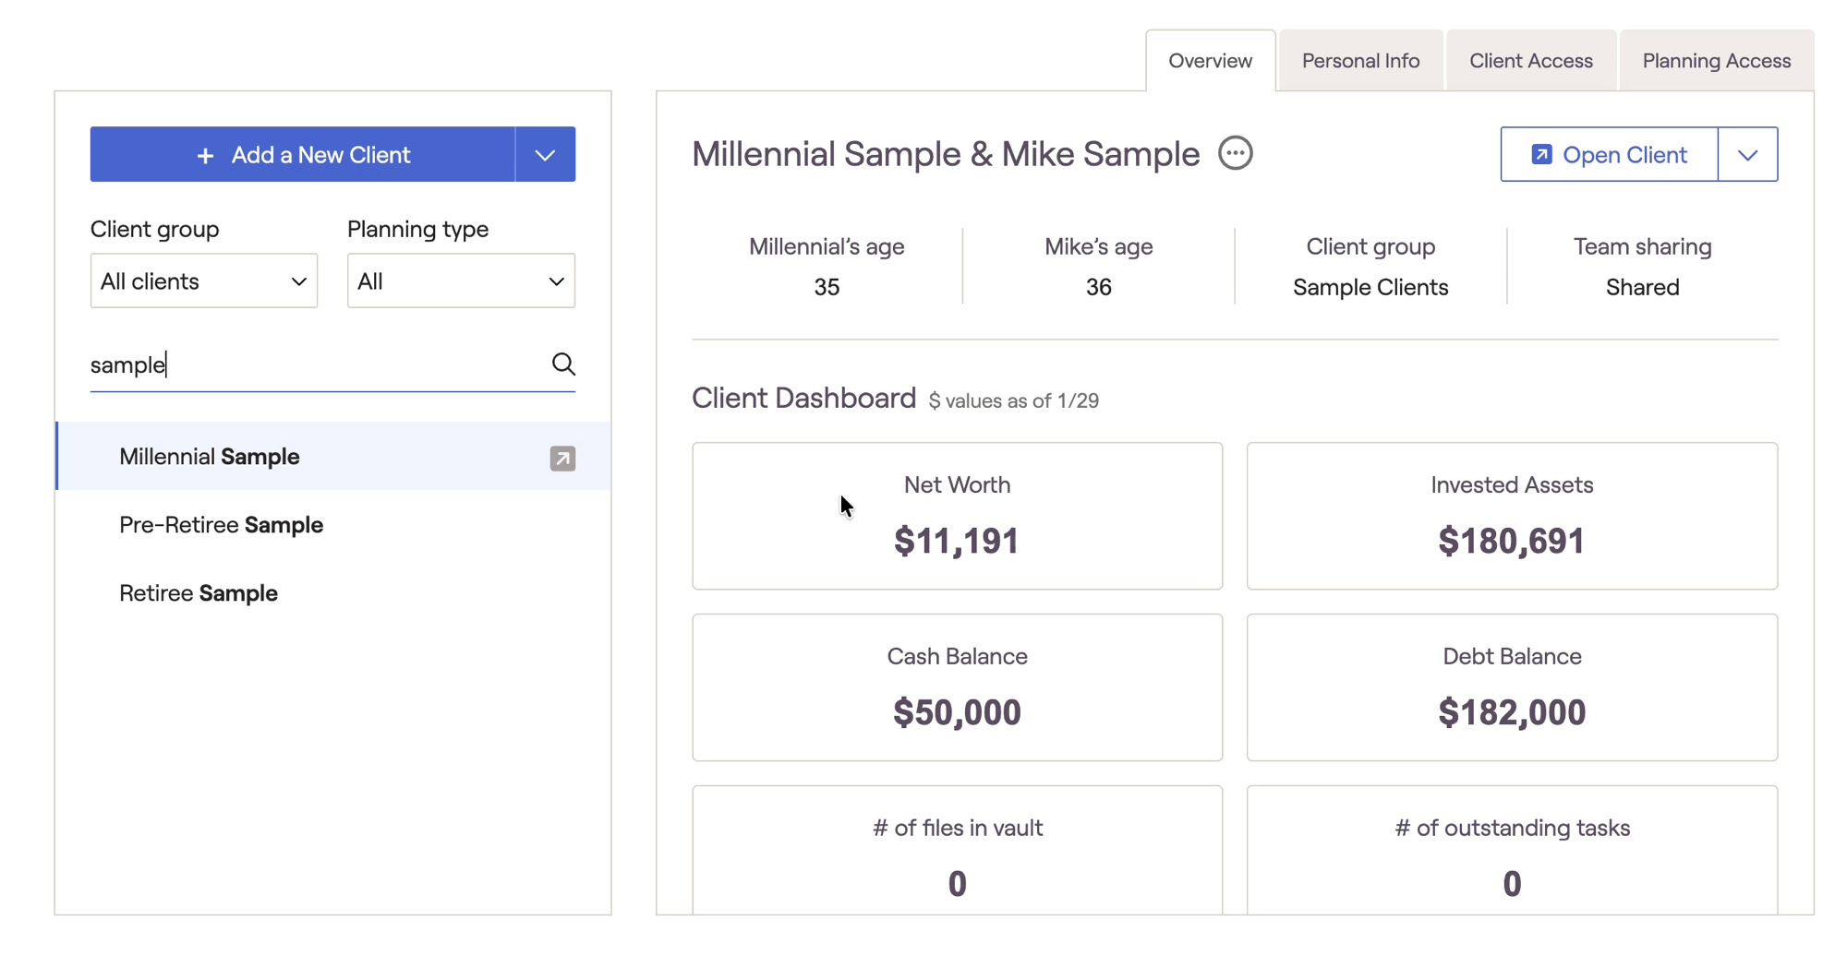1847x955 pixels.
Task: Expand the Add a New Client dropdown arrow
Action: pyautogui.click(x=545, y=155)
